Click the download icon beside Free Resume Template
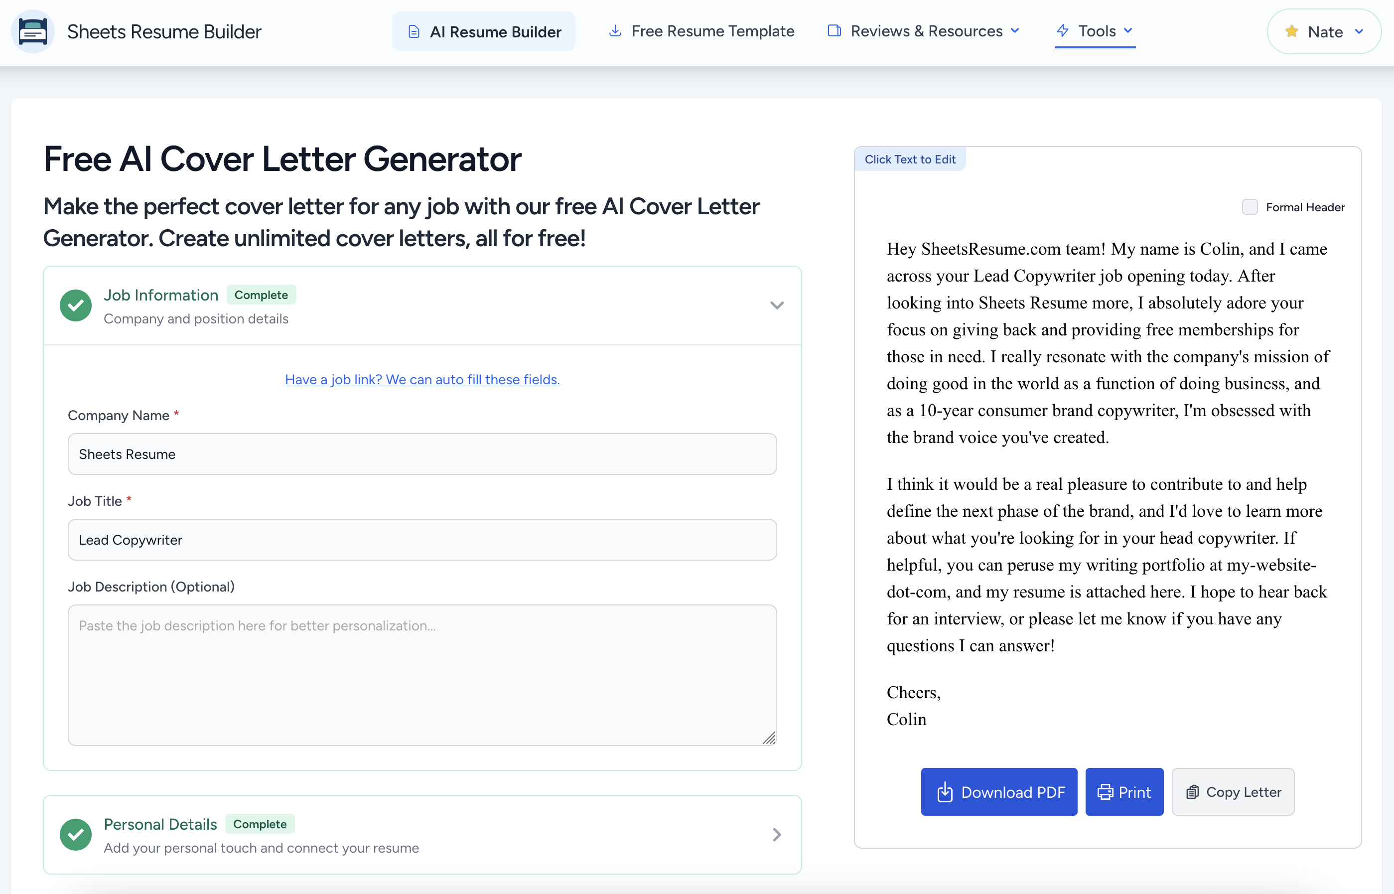This screenshot has width=1394, height=894. [615, 31]
